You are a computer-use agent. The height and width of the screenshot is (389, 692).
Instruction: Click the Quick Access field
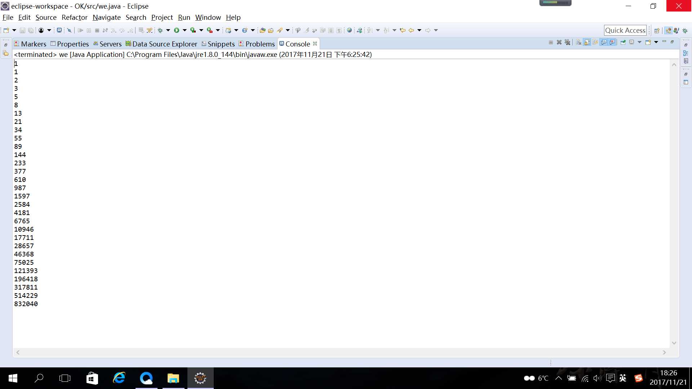pos(625,30)
